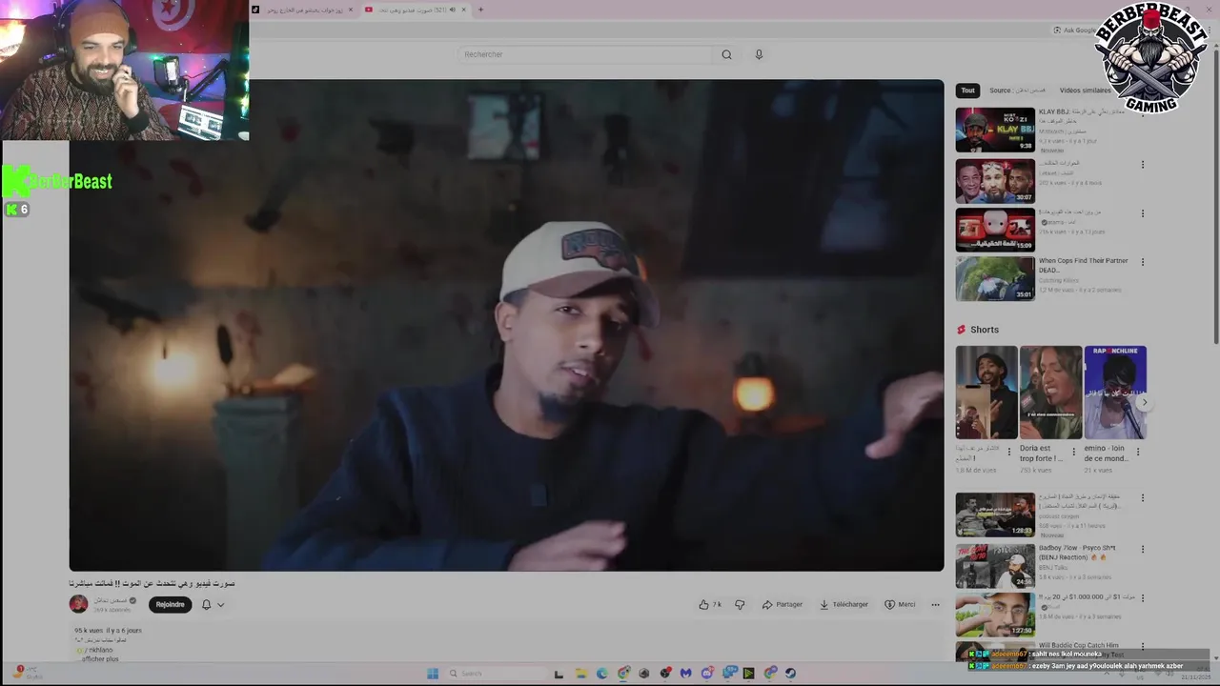Image resolution: width=1220 pixels, height=686 pixels.
Task: Open options for emino - loin short
Action: point(1139,452)
